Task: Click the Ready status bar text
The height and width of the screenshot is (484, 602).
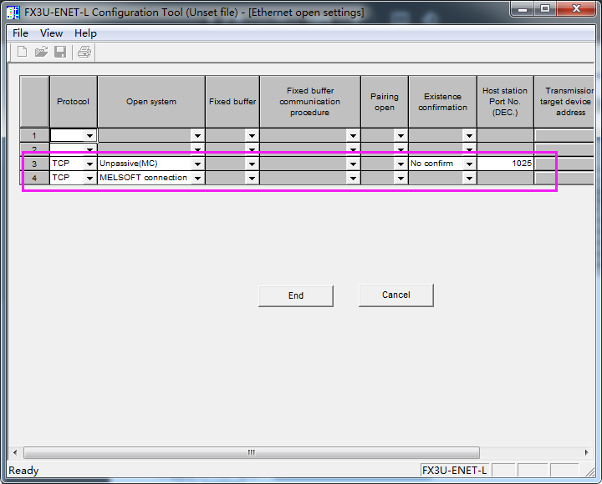Action: (23, 470)
